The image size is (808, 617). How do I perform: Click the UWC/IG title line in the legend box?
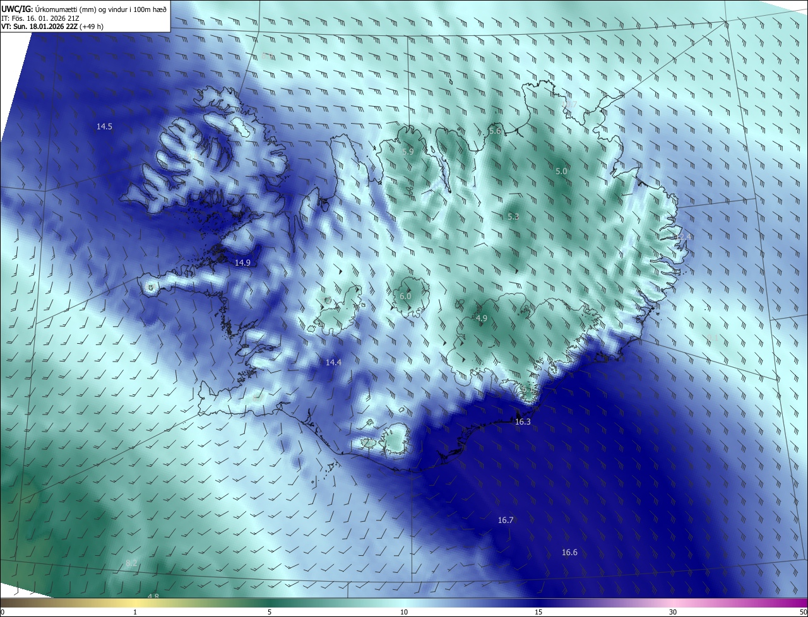pos(84,9)
